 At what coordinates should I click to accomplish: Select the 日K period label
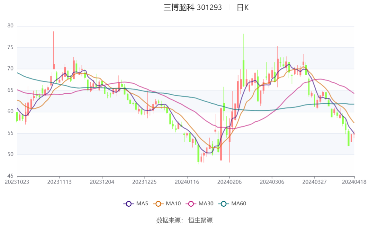point(243,7)
